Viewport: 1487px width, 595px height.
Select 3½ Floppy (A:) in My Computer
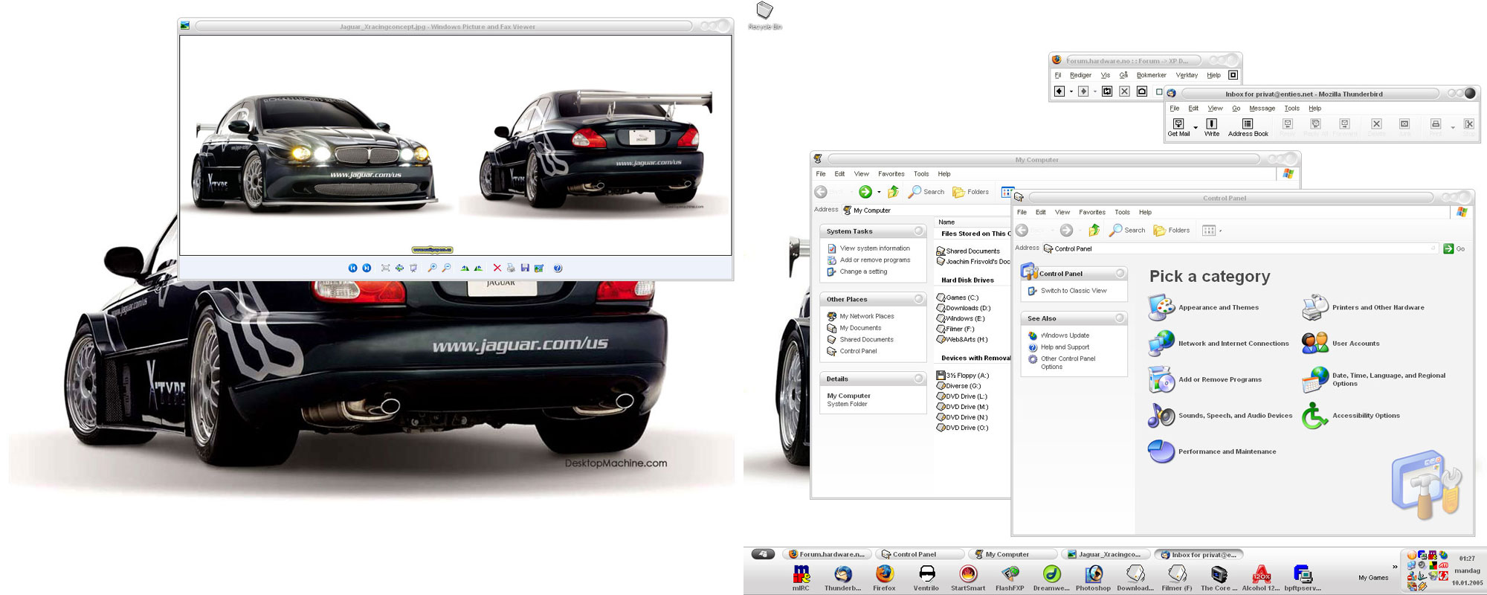(x=963, y=376)
